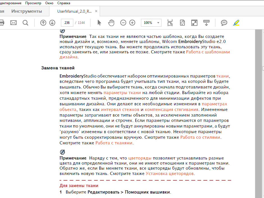Click the page number field
This screenshot has width=264, height=198.
click(x=67, y=23)
